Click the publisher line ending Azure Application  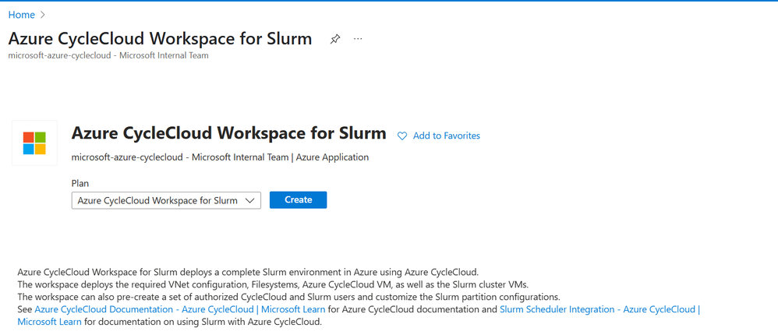(x=221, y=157)
